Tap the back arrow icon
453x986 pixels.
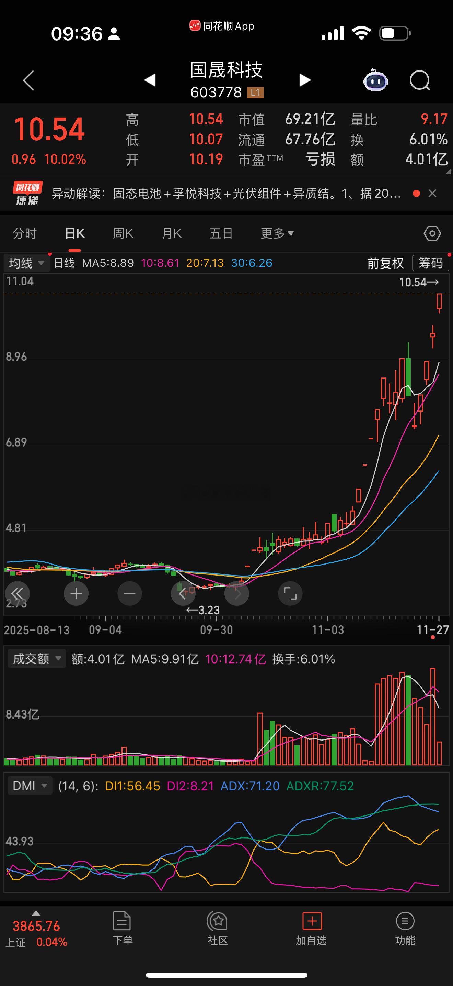[x=28, y=80]
